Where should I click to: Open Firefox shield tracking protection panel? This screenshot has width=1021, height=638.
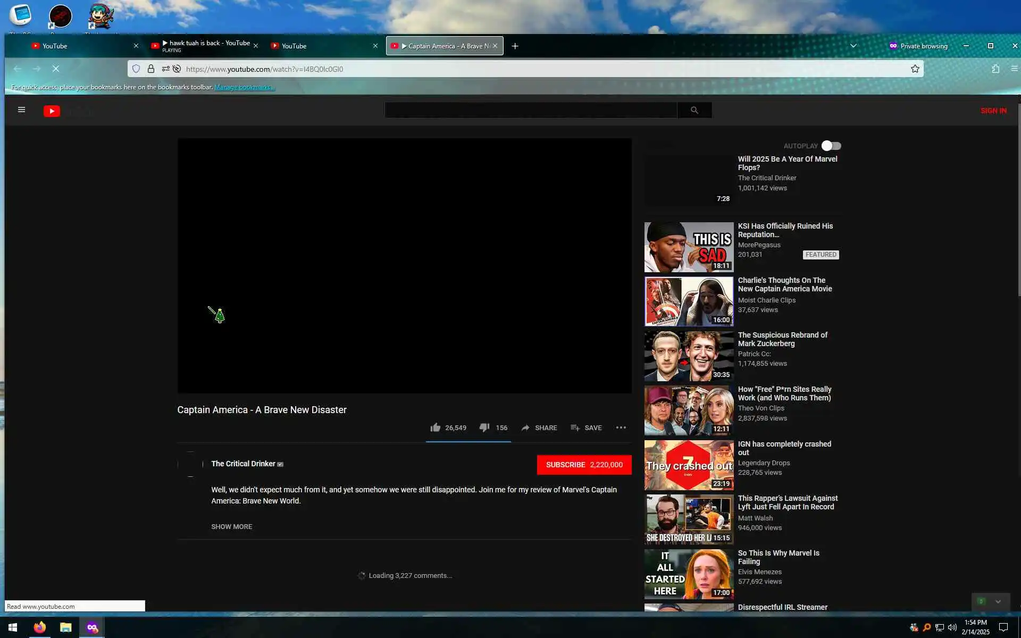click(x=136, y=69)
